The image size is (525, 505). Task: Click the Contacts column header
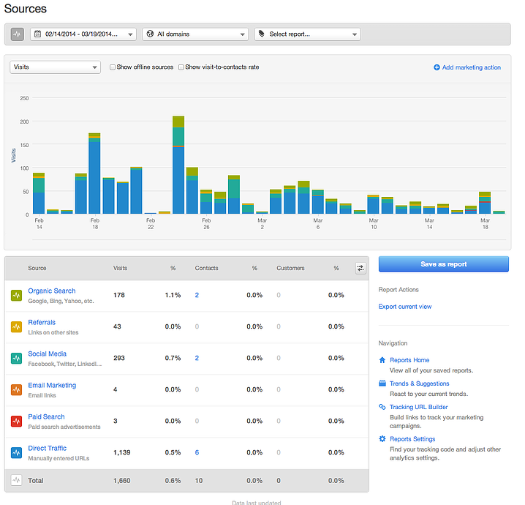[x=206, y=268]
